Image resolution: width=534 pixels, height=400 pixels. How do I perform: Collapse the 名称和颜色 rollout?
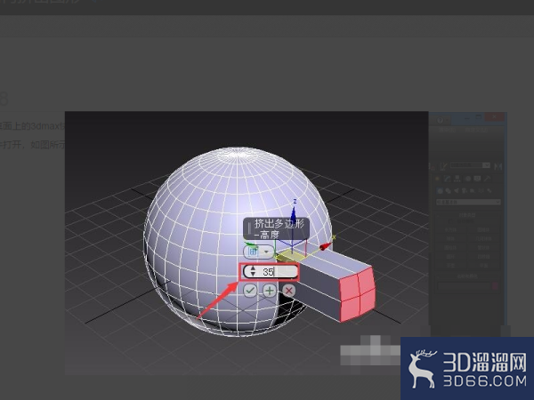467,276
